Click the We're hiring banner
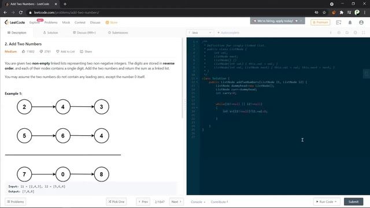The width and height of the screenshot is (370, 208). (275, 21)
